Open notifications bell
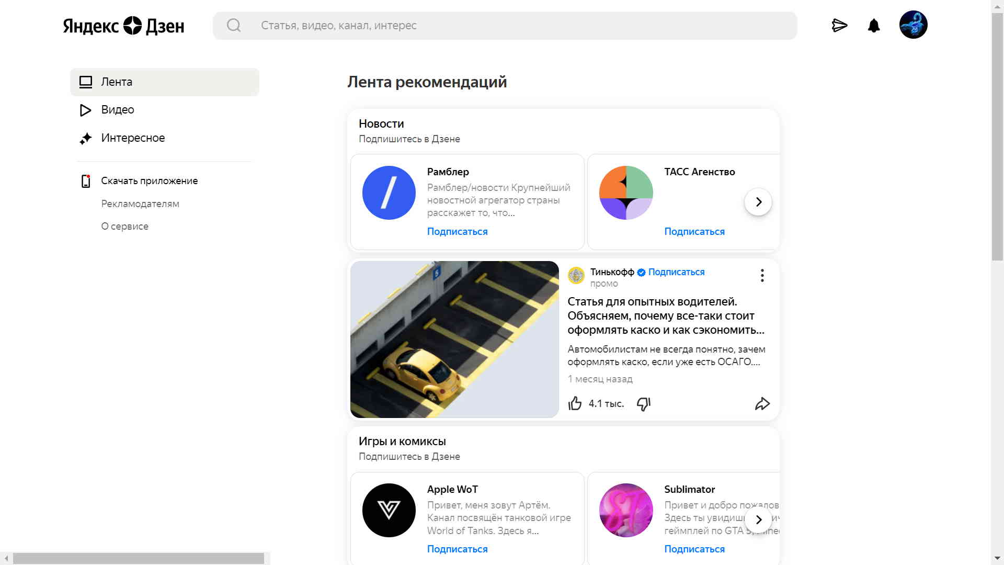Viewport: 1004px width, 565px height. tap(874, 25)
